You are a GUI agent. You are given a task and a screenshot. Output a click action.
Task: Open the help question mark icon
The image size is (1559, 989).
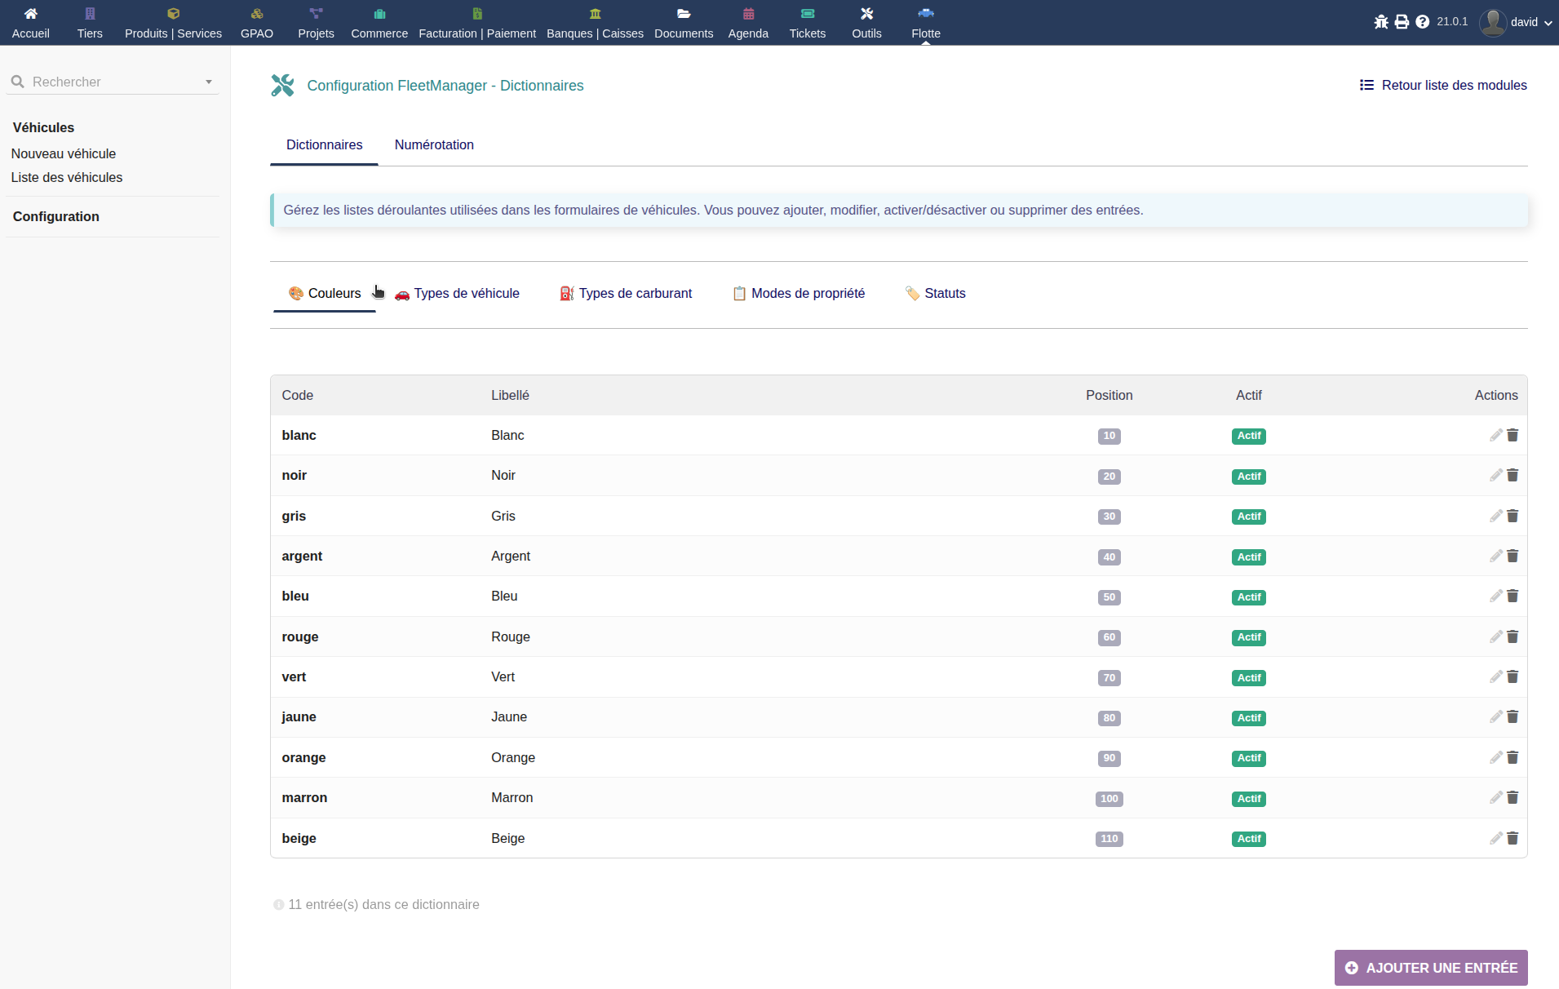click(1422, 22)
